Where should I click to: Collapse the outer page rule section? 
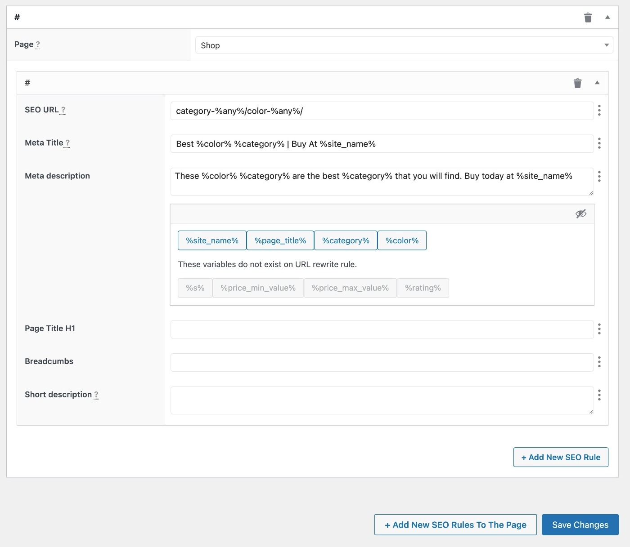[607, 17]
